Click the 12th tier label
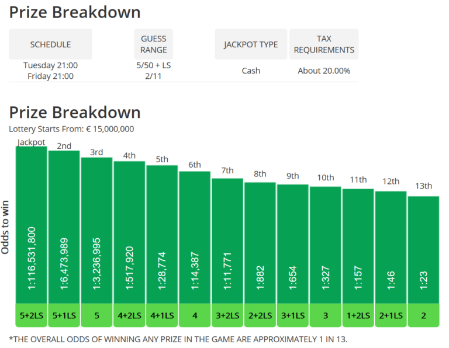Image resolution: width=449 pixels, height=348 pixels. [x=391, y=181]
